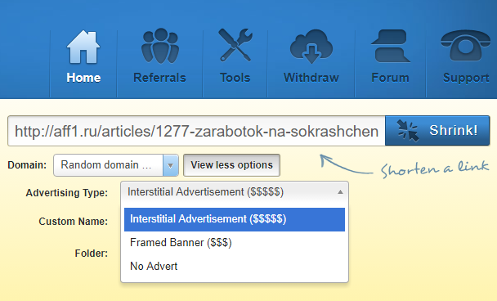The width and height of the screenshot is (497, 301).
Task: Collapse the Advertising Type dropdown arrow
Action: 340,192
